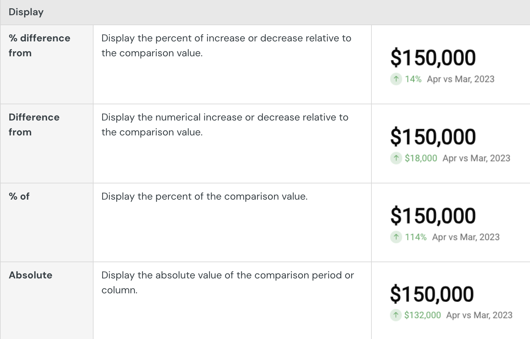Click the green 14% comparison value
Screen dimensions: 530x339
pyautogui.click(x=413, y=79)
